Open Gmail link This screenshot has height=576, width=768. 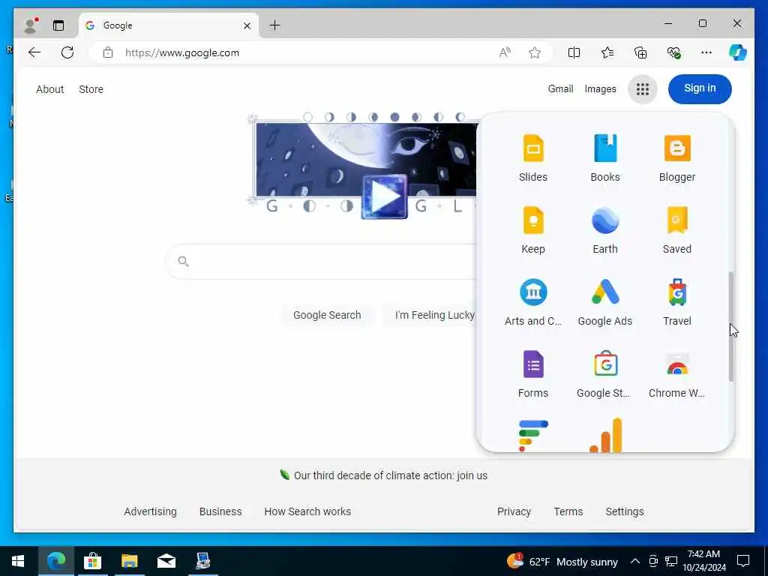pos(560,88)
